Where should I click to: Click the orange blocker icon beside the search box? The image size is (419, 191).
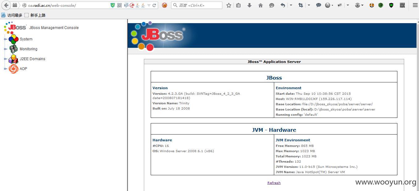click(x=165, y=5)
